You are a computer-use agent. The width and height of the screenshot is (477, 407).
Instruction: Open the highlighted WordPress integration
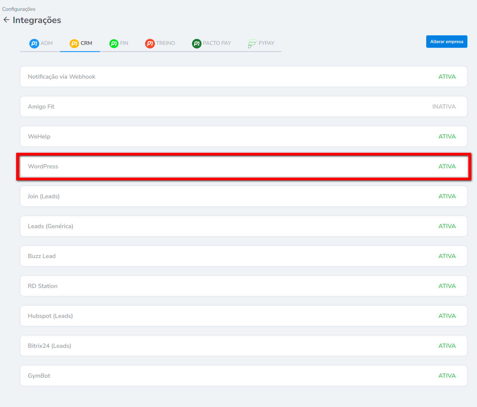coord(43,166)
